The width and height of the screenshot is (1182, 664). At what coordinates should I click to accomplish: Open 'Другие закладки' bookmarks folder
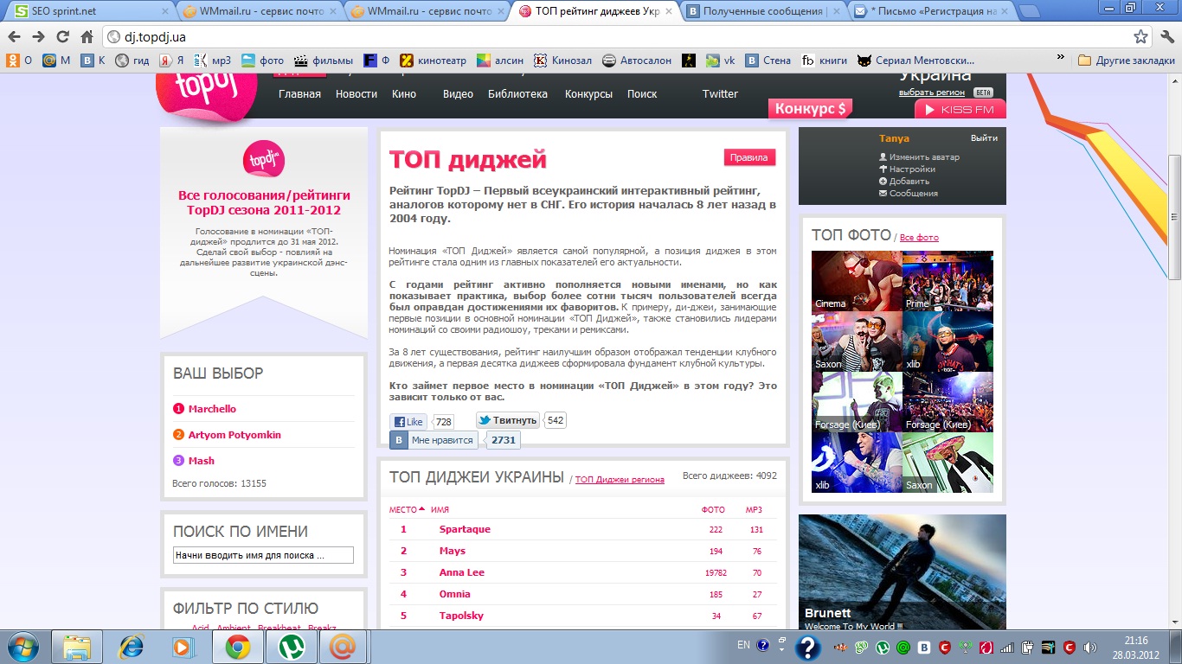1127,61
